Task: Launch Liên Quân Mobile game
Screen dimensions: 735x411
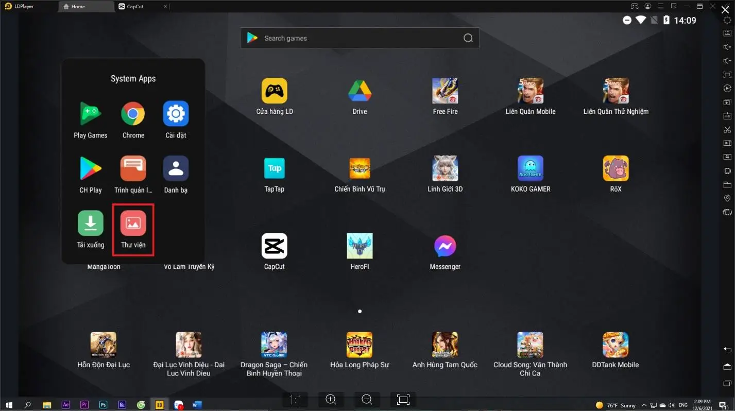Action: pyautogui.click(x=531, y=96)
